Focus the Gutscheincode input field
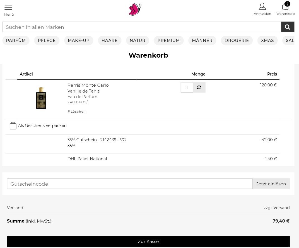Screen dimensions: 299x248 130,184
